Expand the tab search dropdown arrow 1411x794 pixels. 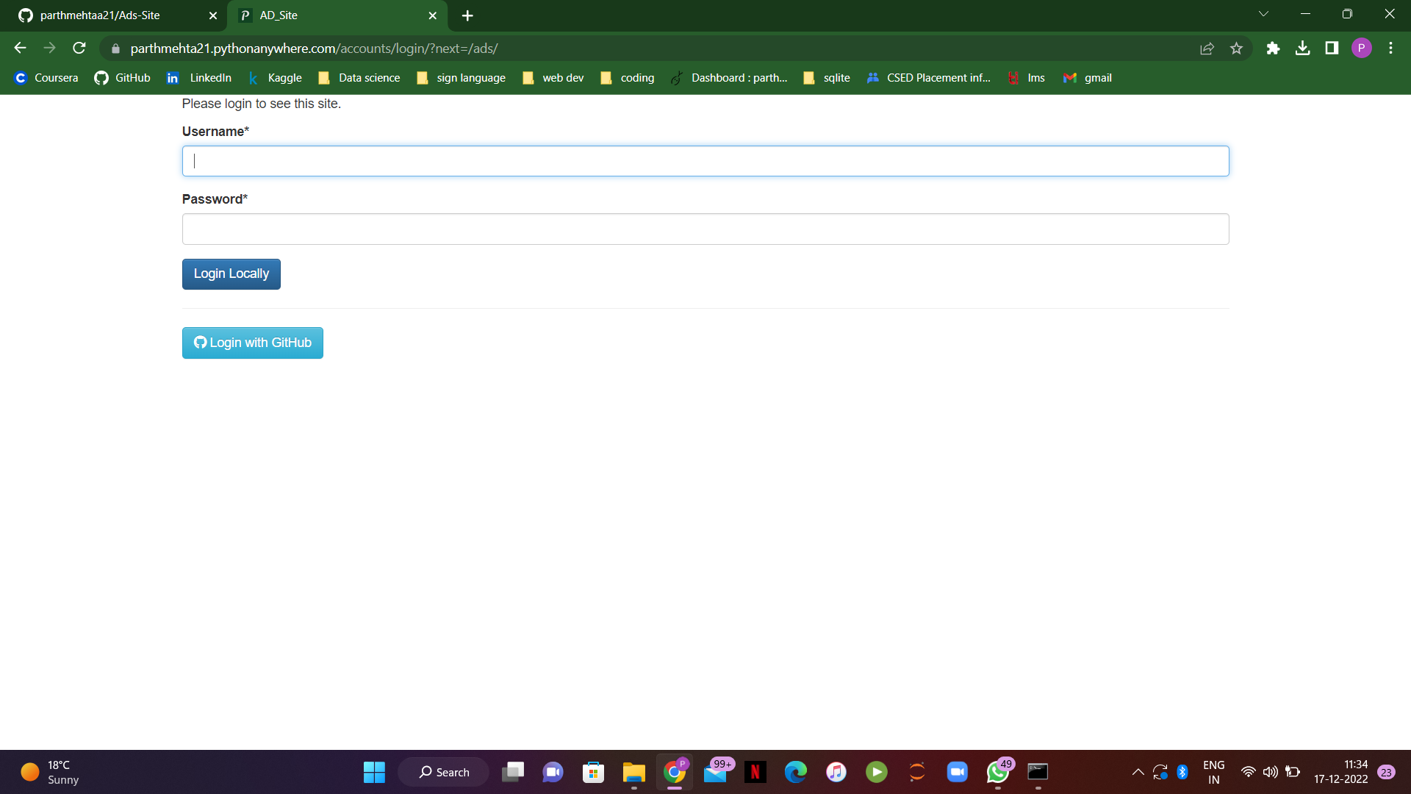tap(1263, 14)
